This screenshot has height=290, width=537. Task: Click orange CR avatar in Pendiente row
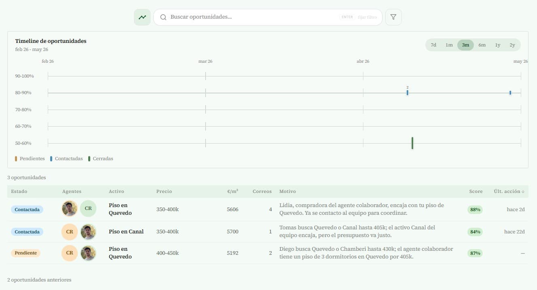(x=70, y=253)
